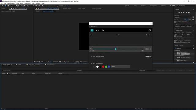The image size is (196, 110).
Task: Jump to last frame in Preview panel
Action: [189, 12]
